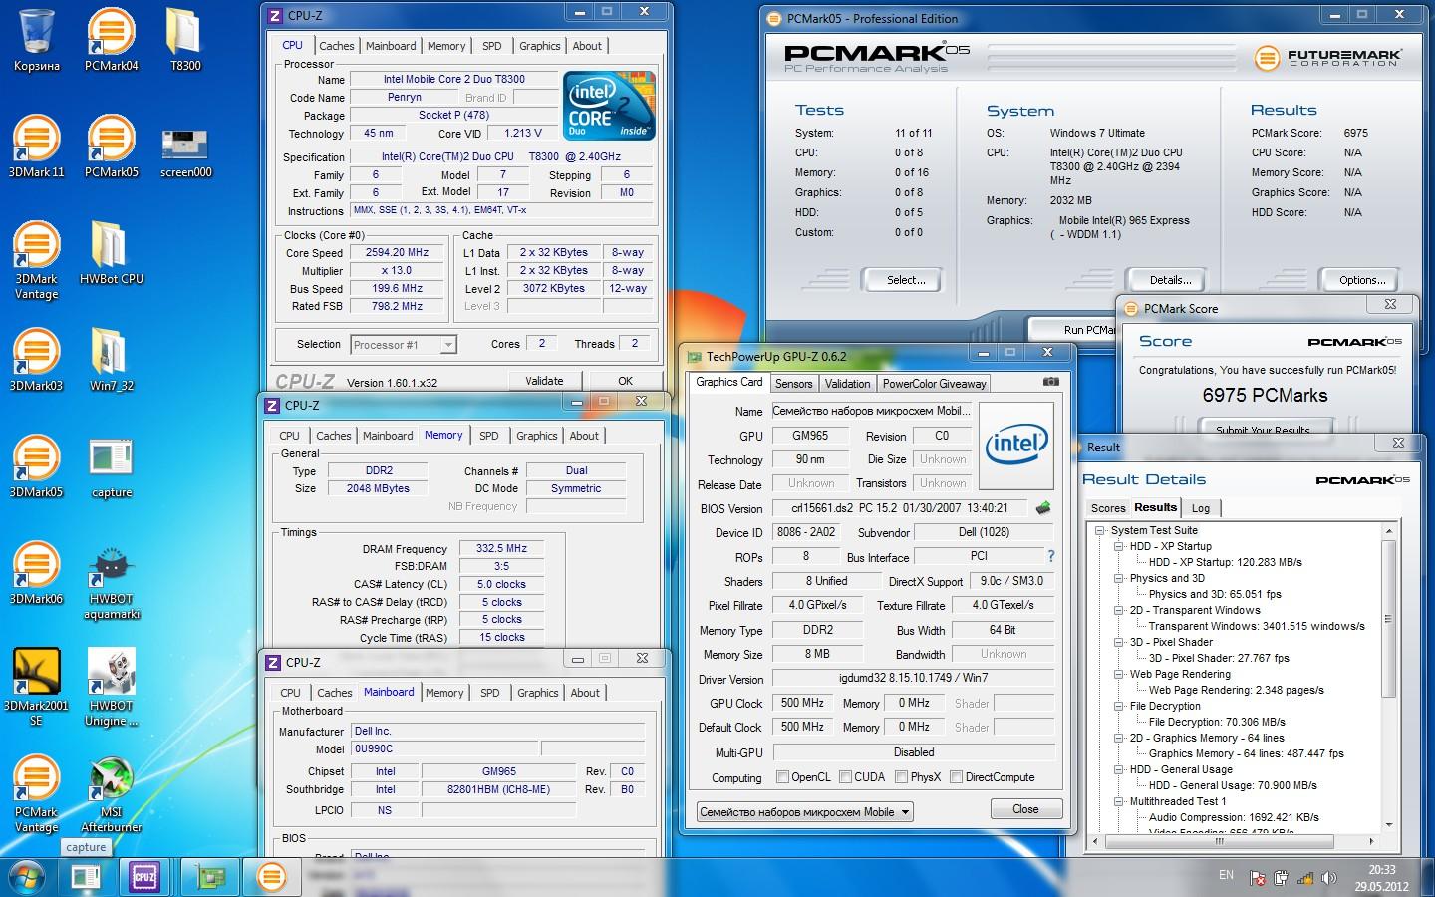1435x897 pixels.
Task: Open the Log tab in Result Details
Action: [x=1200, y=508]
